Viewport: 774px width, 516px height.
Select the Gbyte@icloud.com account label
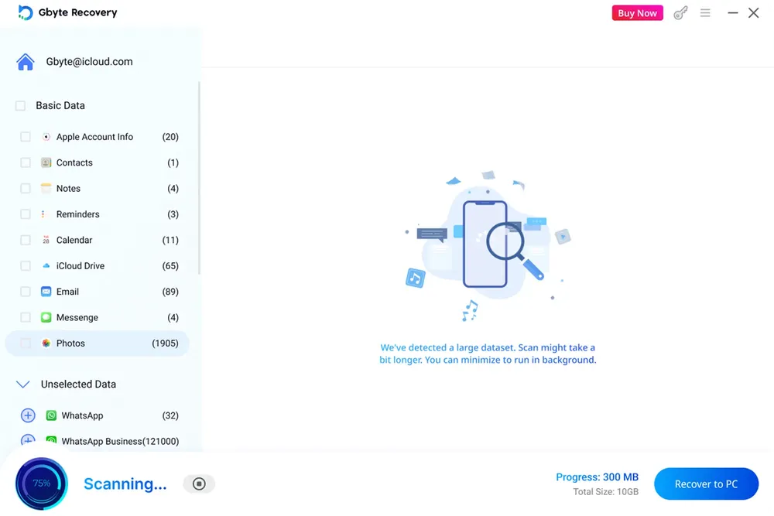tap(89, 62)
